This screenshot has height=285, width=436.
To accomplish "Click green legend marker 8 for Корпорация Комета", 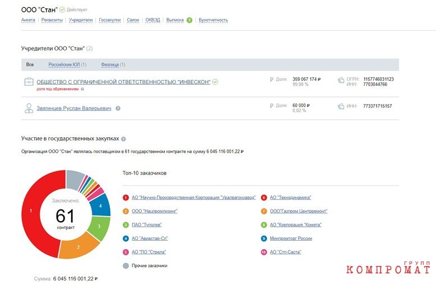I will click(x=264, y=225).
